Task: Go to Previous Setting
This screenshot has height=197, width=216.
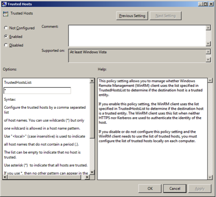Action: (x=132, y=16)
